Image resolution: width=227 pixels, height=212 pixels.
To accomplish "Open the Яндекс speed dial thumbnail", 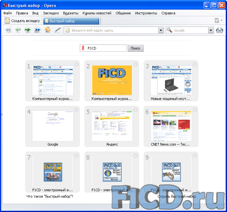I will 112,126.
